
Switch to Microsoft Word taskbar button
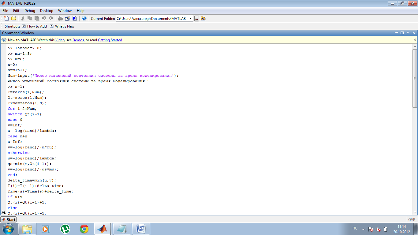141,229
